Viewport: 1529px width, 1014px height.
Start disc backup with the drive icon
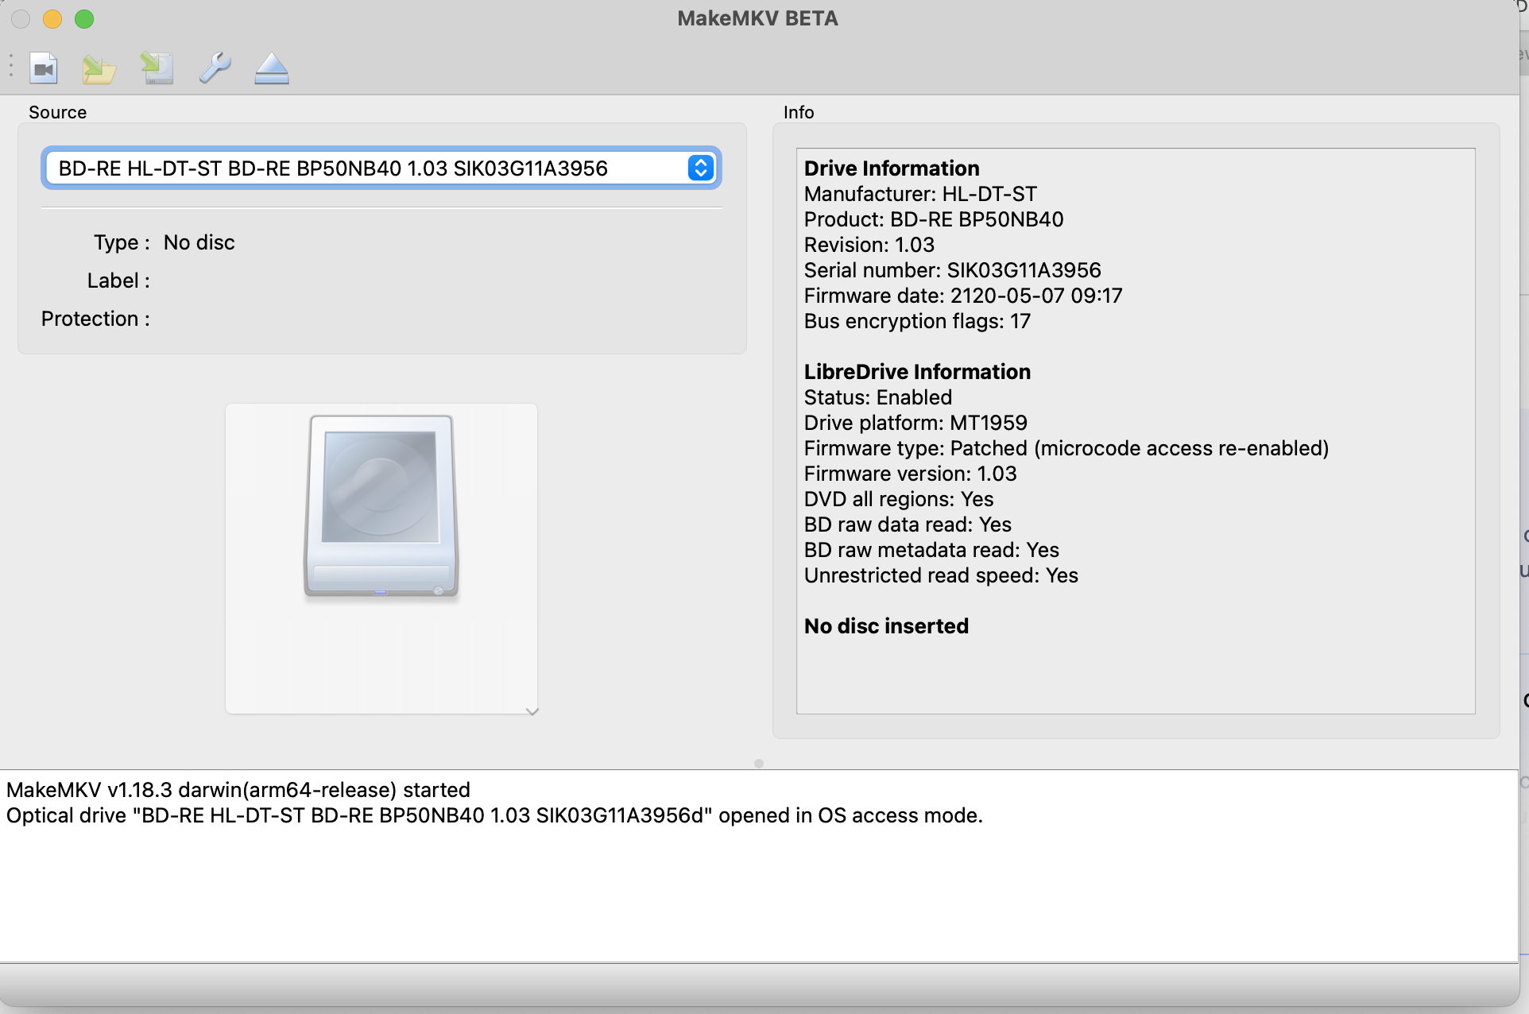157,69
